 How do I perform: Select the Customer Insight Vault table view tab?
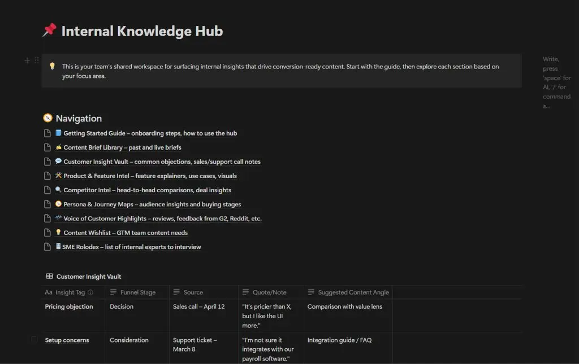click(x=84, y=276)
